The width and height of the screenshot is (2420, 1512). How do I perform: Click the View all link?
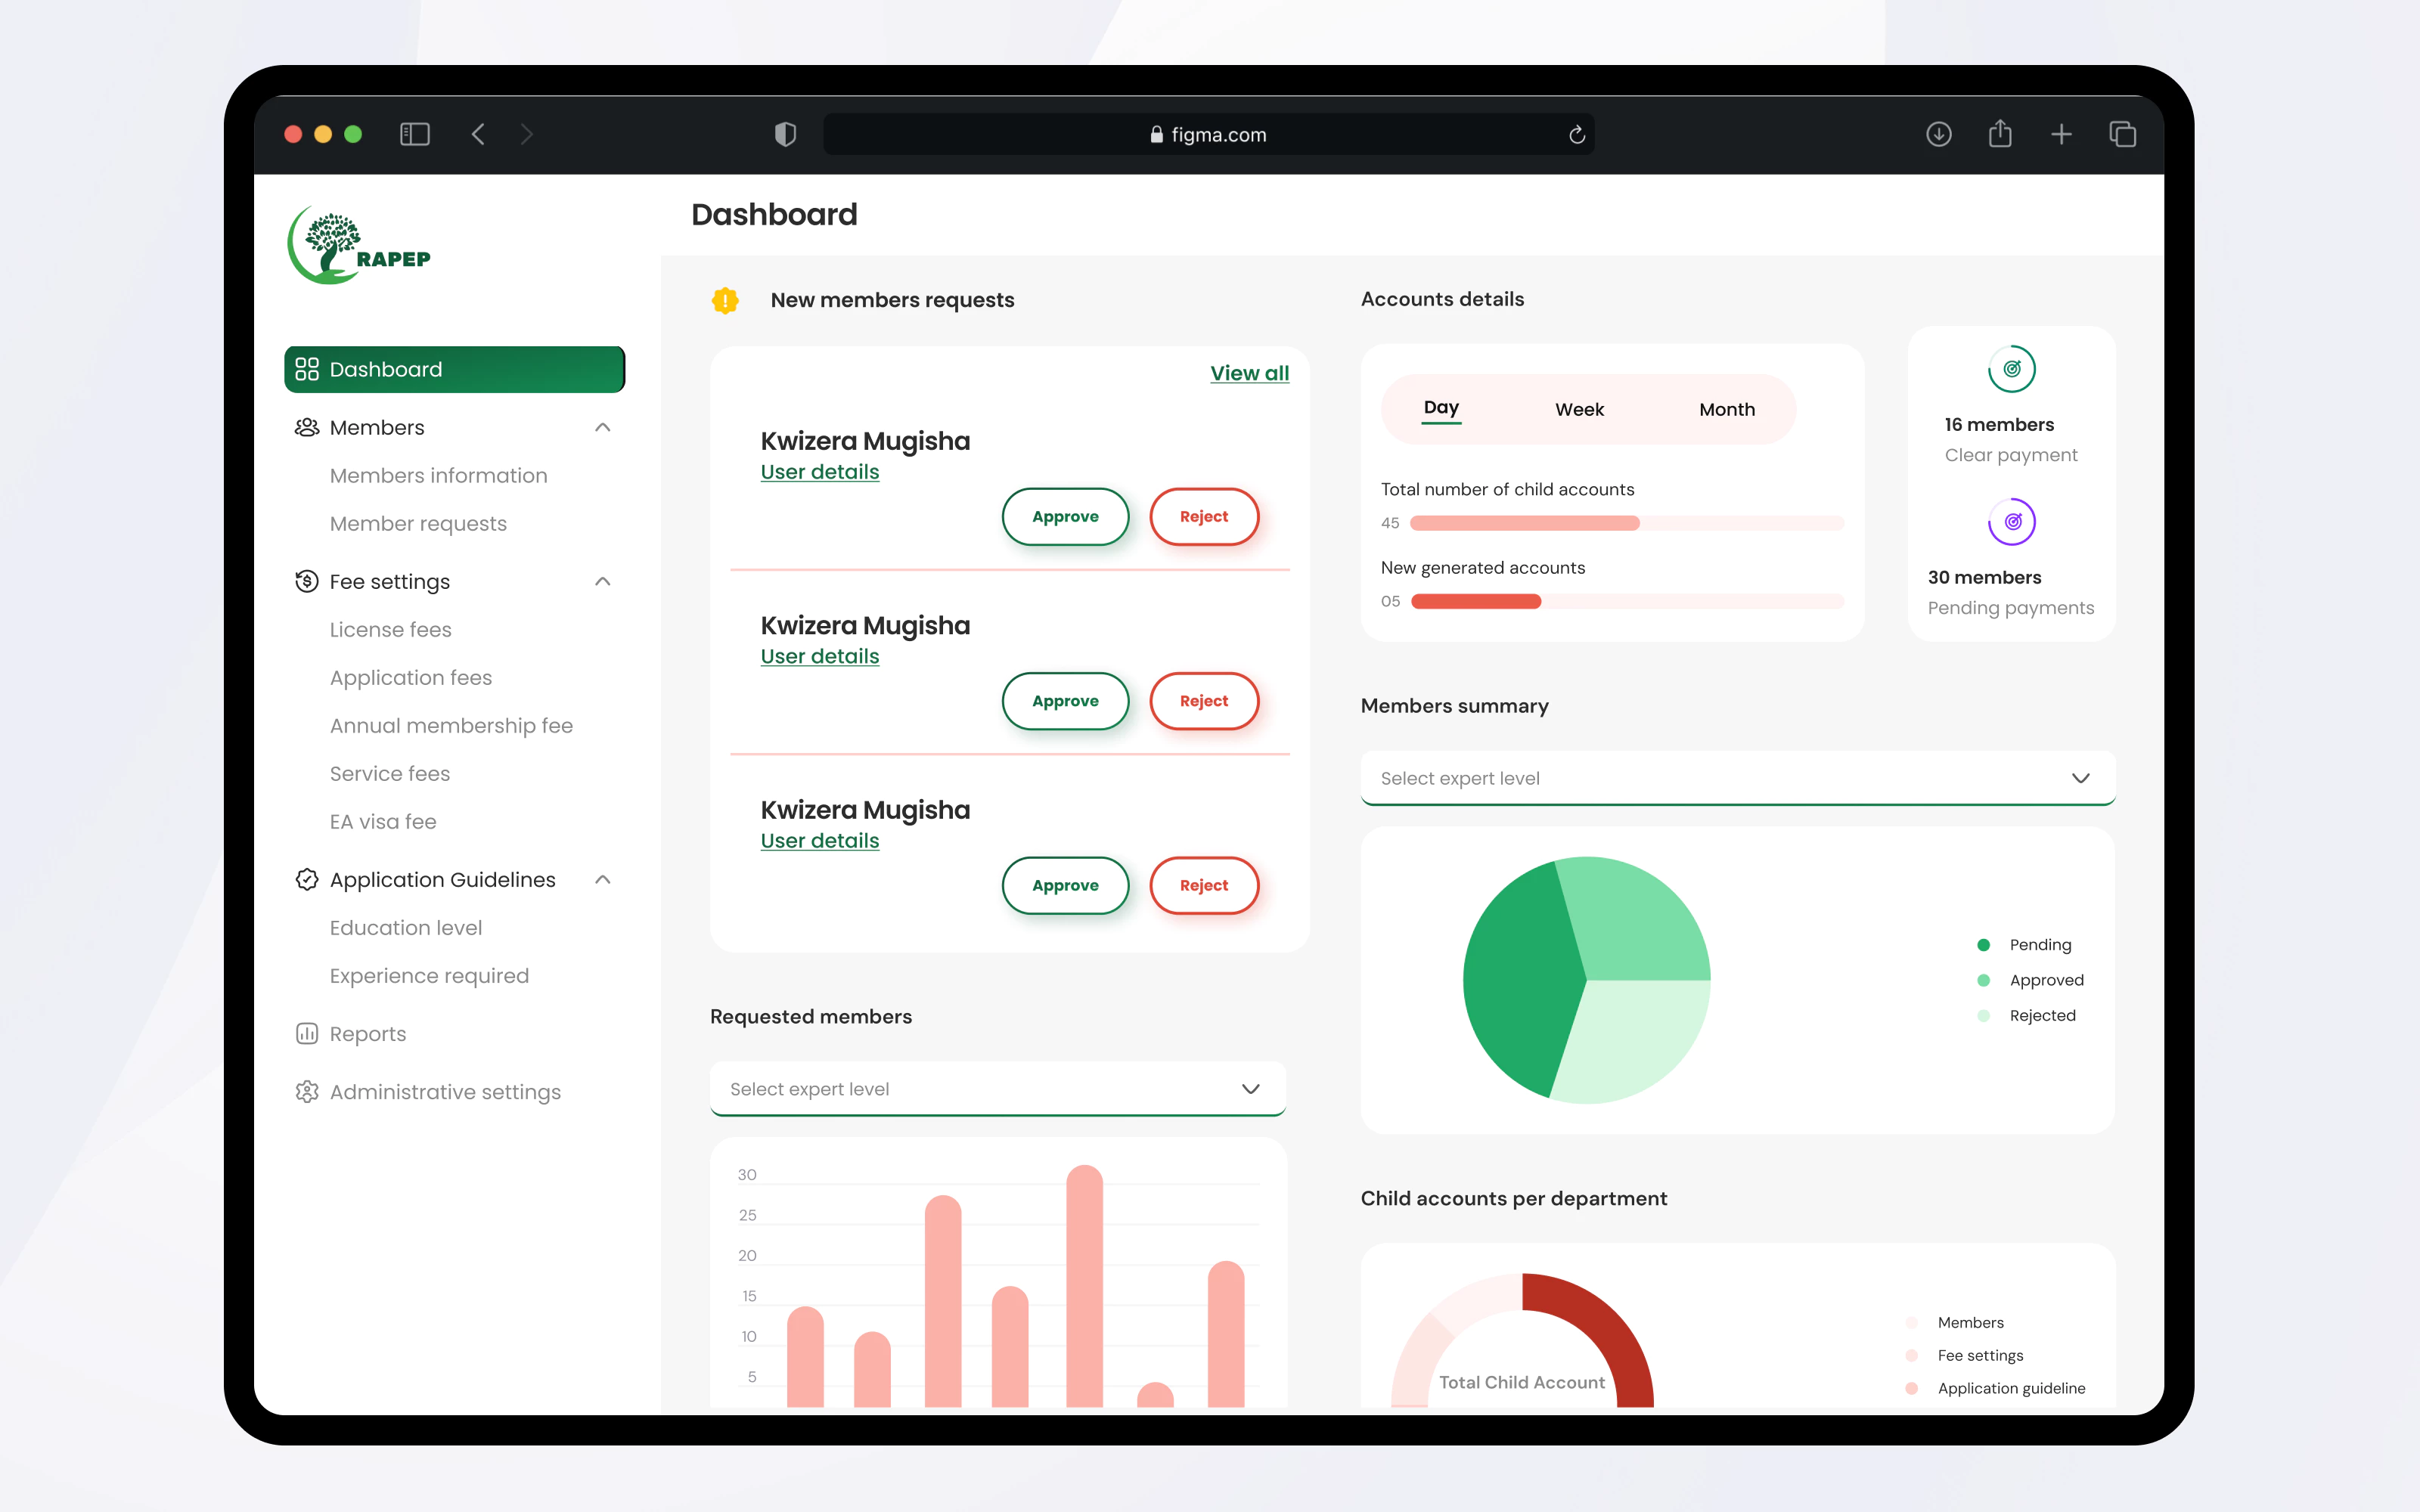point(1249,373)
